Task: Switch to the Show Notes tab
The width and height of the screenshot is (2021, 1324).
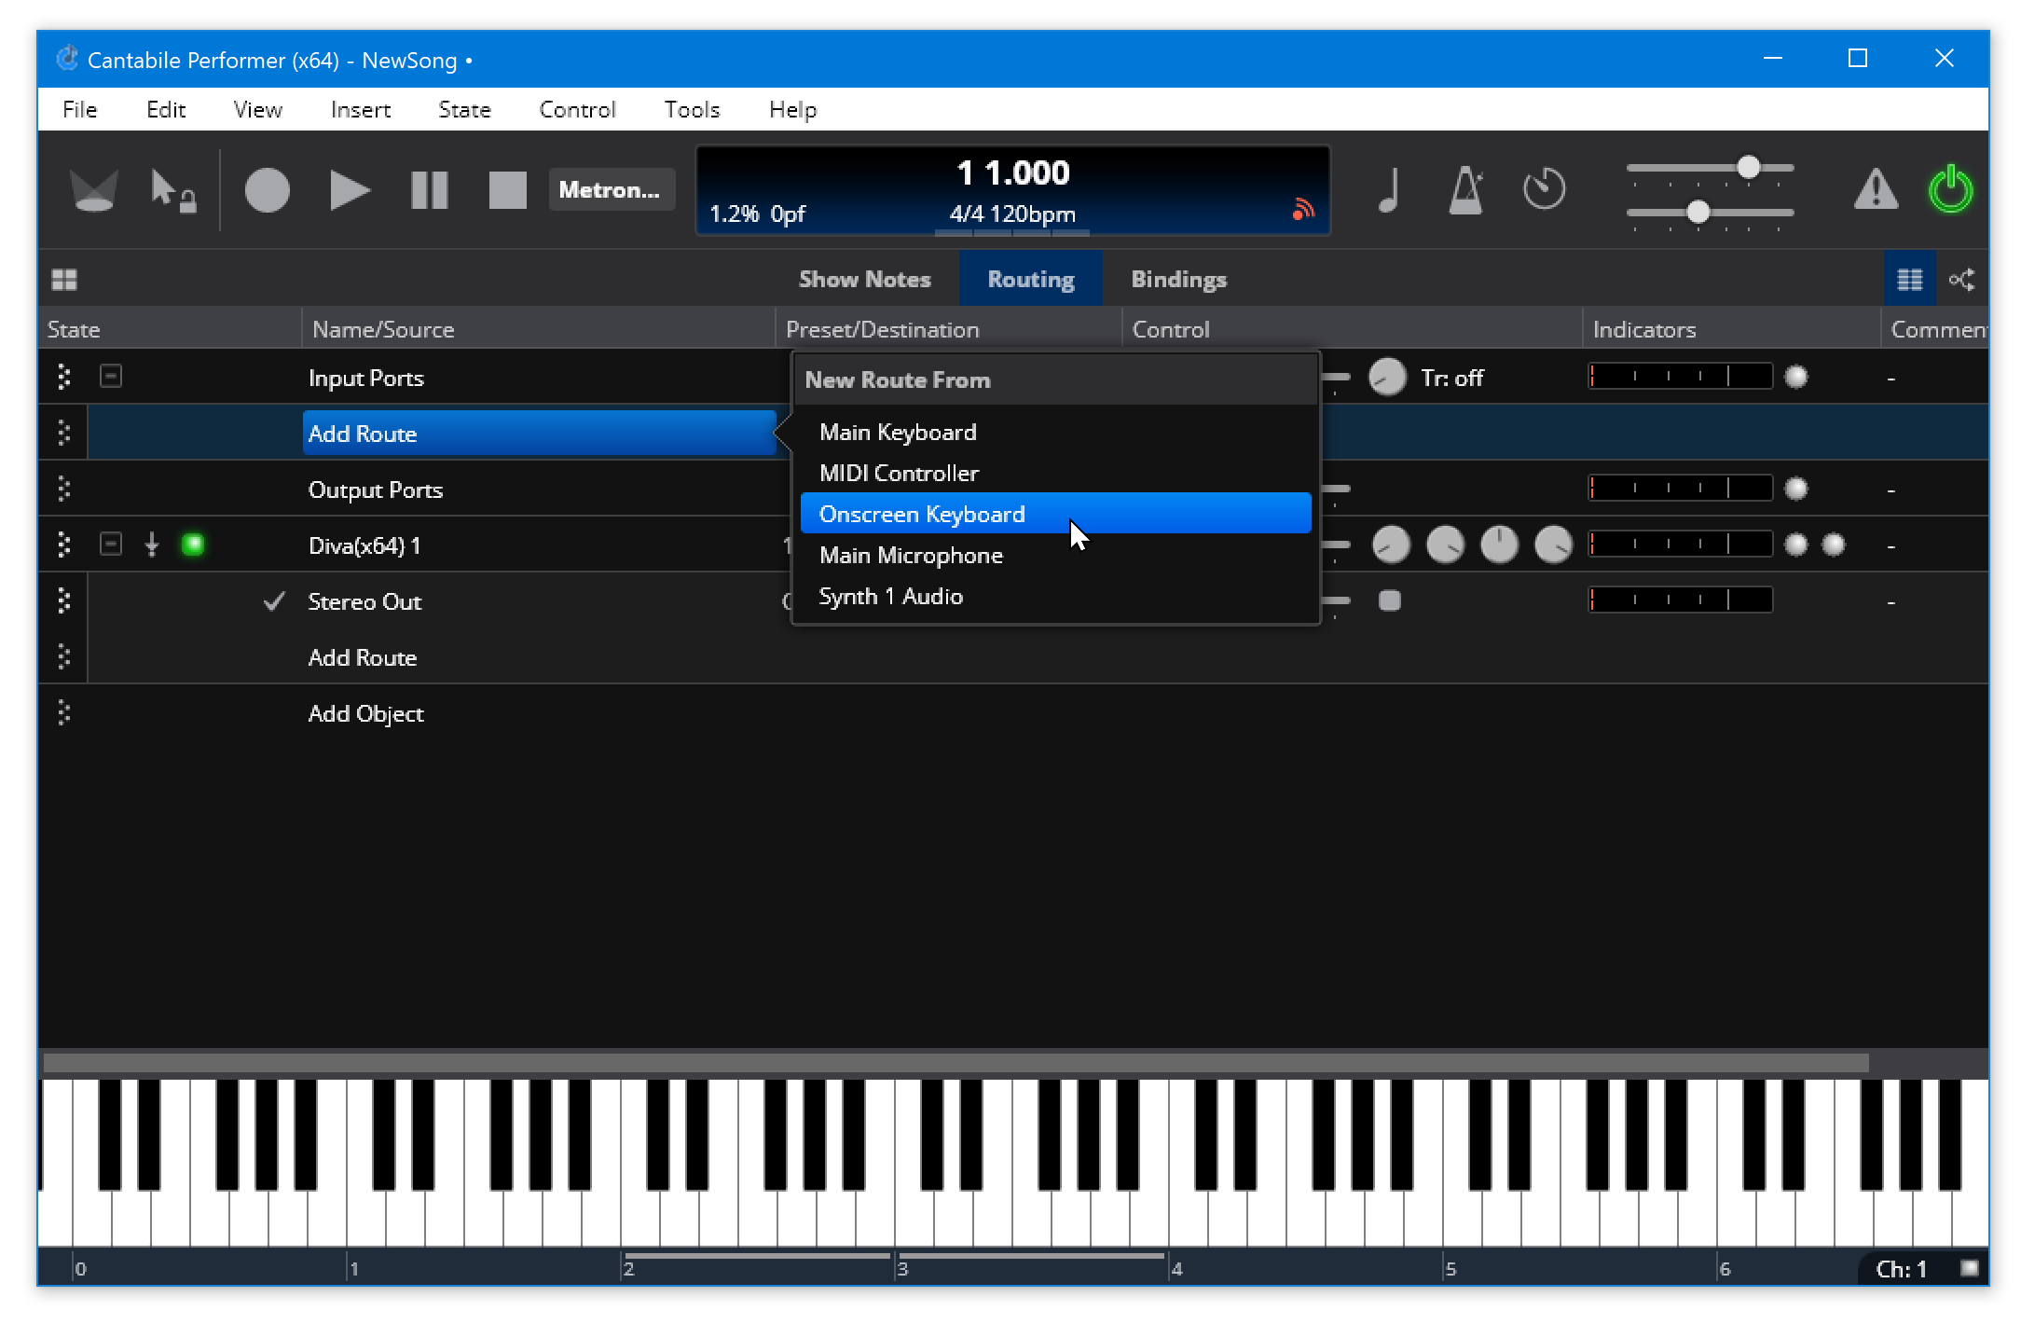Action: pos(864,279)
